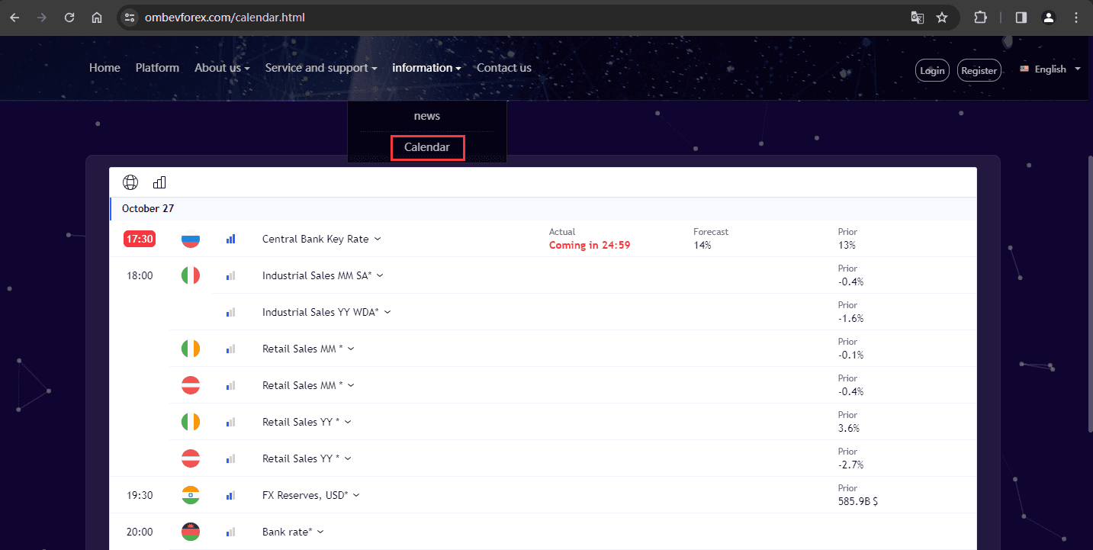Image resolution: width=1093 pixels, height=550 pixels.
Task: Toggle the browser side panel icon
Action: [x=1021, y=17]
